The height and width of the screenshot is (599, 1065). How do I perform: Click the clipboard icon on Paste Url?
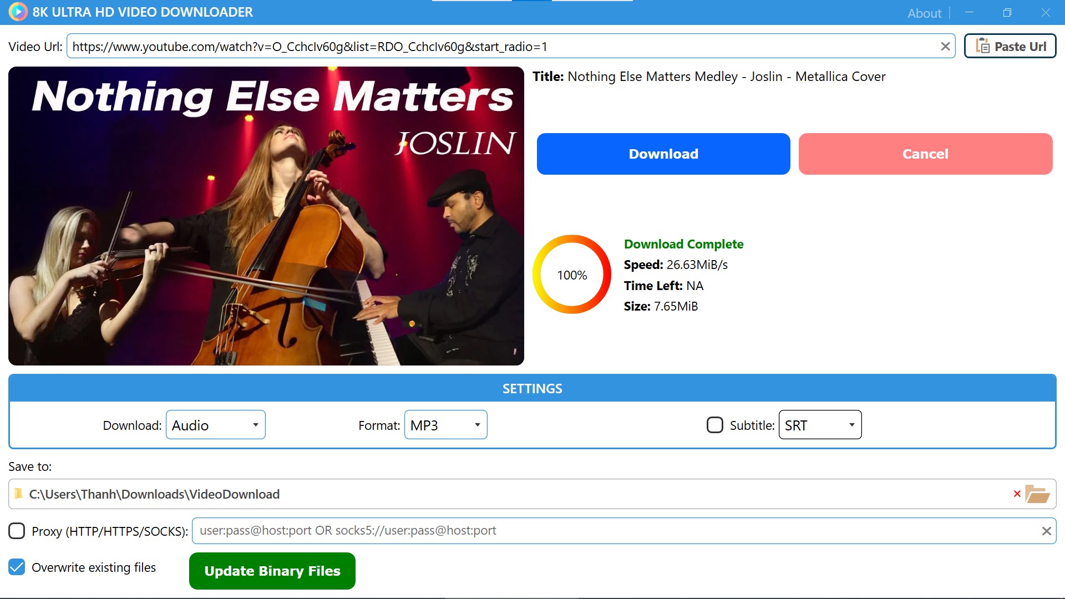(982, 46)
